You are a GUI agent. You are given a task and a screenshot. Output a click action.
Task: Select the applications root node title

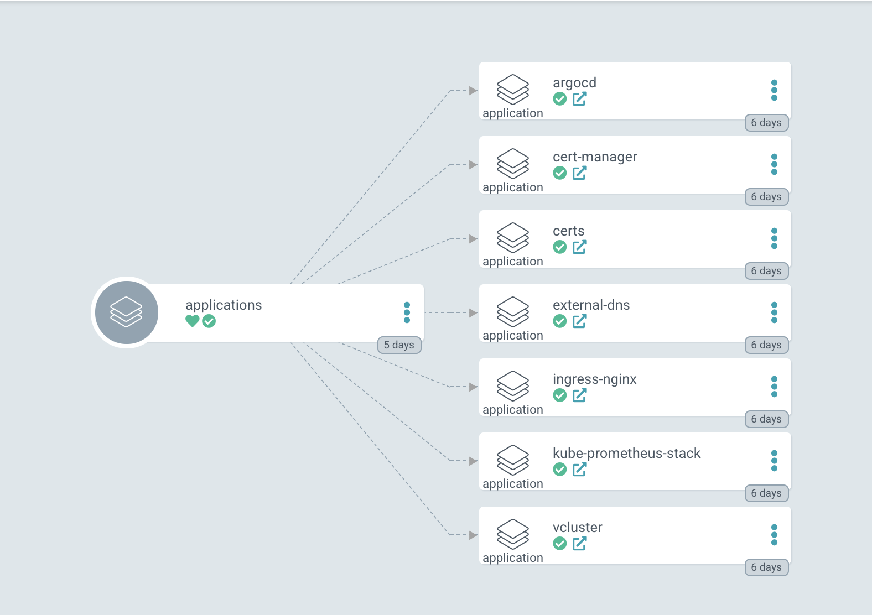coord(224,305)
